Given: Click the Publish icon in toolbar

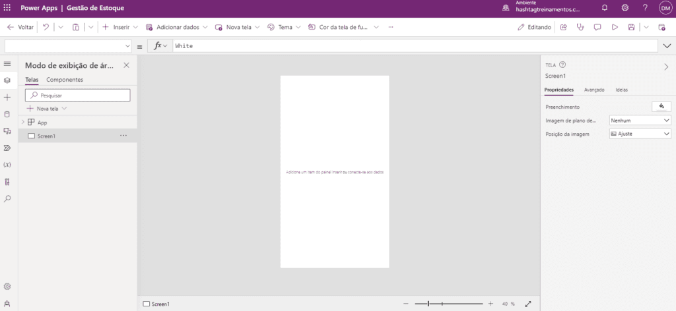Looking at the screenshot, I should tap(661, 27).
